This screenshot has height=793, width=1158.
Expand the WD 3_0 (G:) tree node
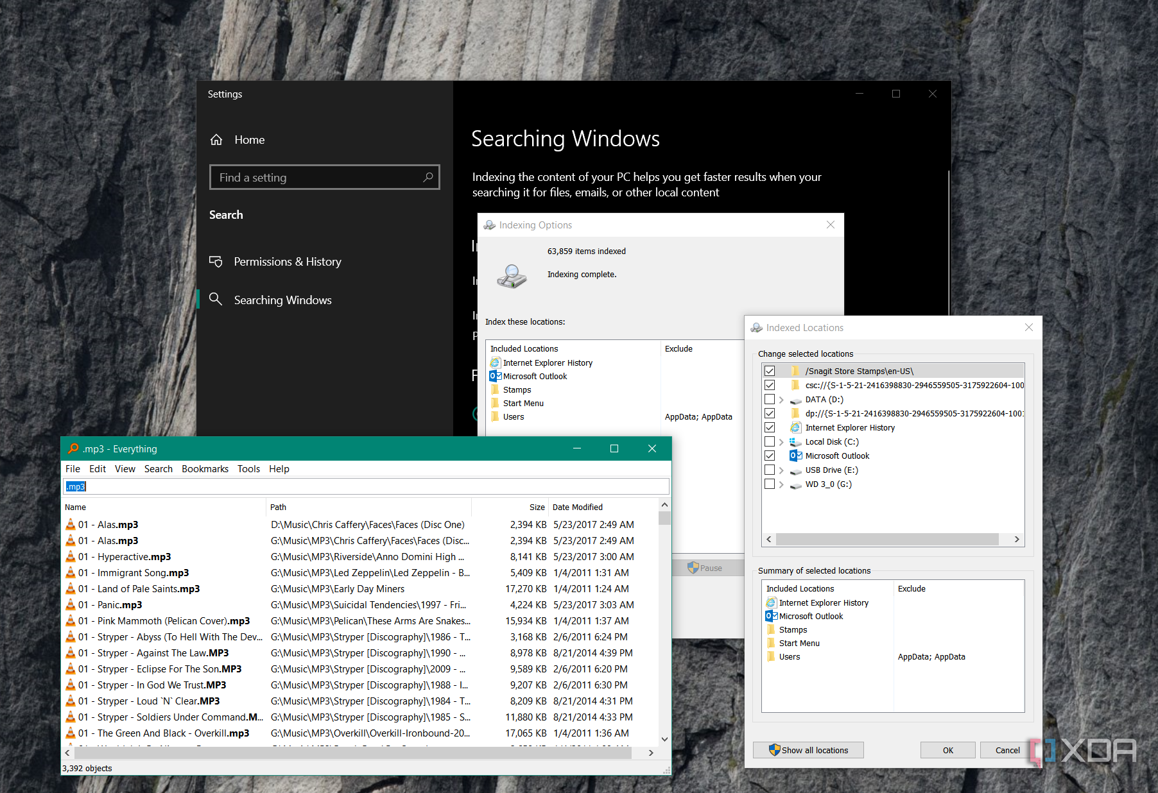click(x=781, y=484)
